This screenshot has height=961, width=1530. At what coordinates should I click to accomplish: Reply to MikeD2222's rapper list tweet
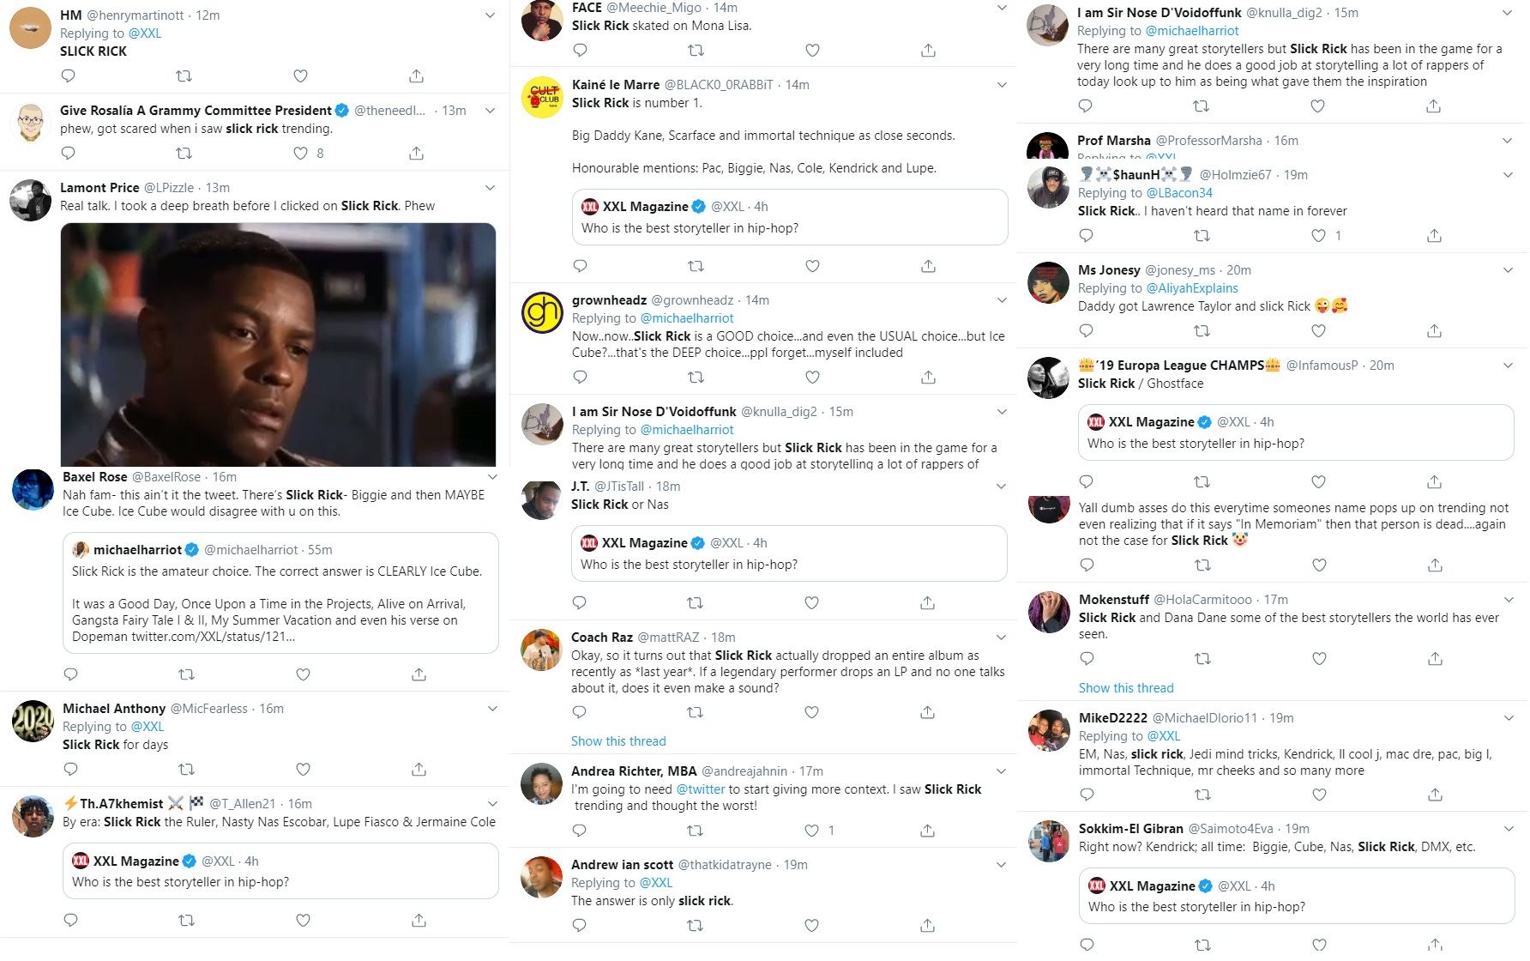pos(1087,795)
